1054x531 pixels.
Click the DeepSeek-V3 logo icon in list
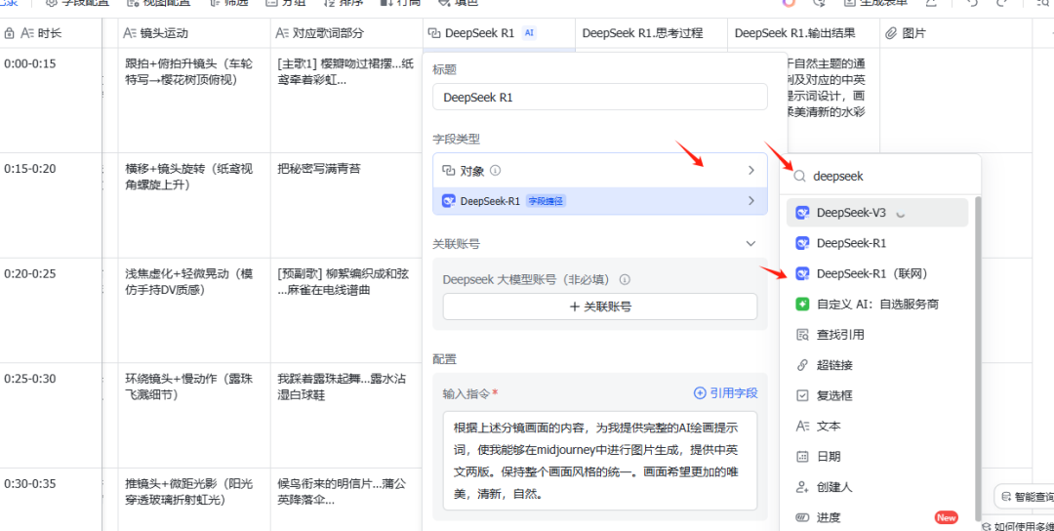(802, 213)
